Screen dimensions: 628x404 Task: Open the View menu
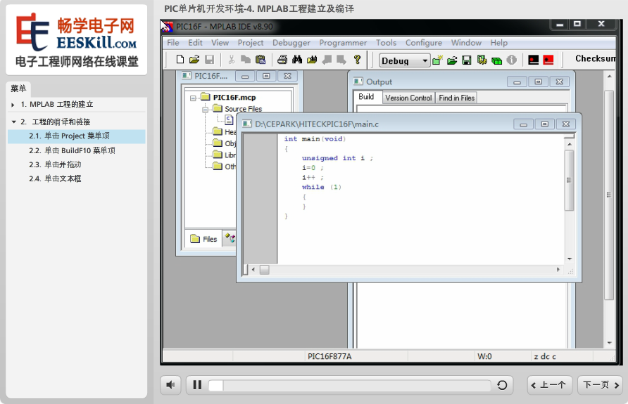pyautogui.click(x=220, y=43)
